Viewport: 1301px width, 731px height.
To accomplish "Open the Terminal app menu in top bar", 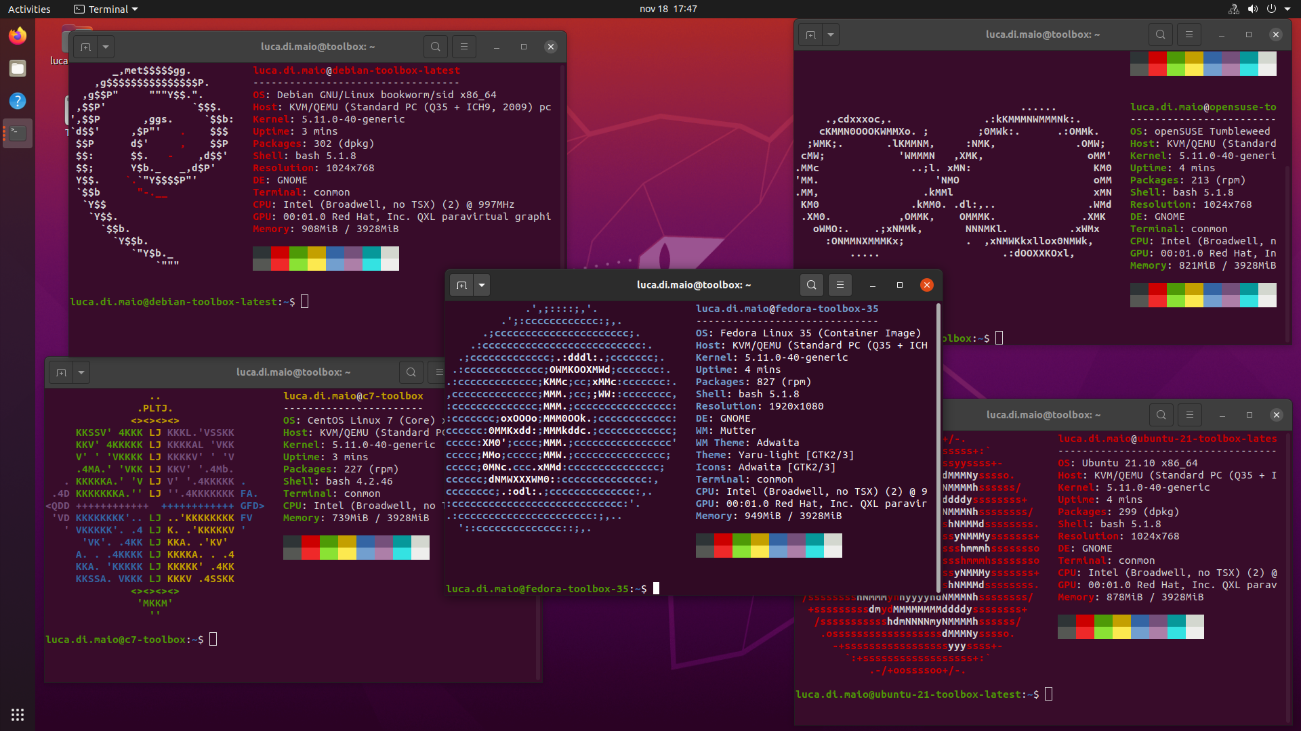I will pos(106,9).
